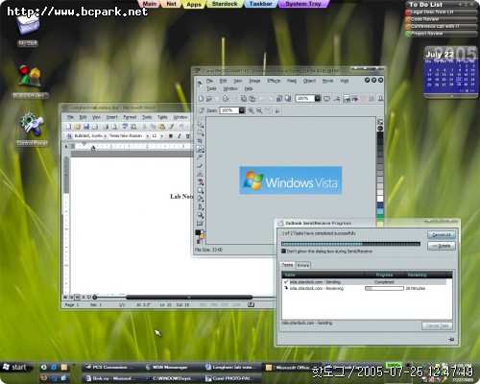Pick the blue swatch in PHOTO-PAINT palette
The image size is (480, 384).
(x=380, y=205)
